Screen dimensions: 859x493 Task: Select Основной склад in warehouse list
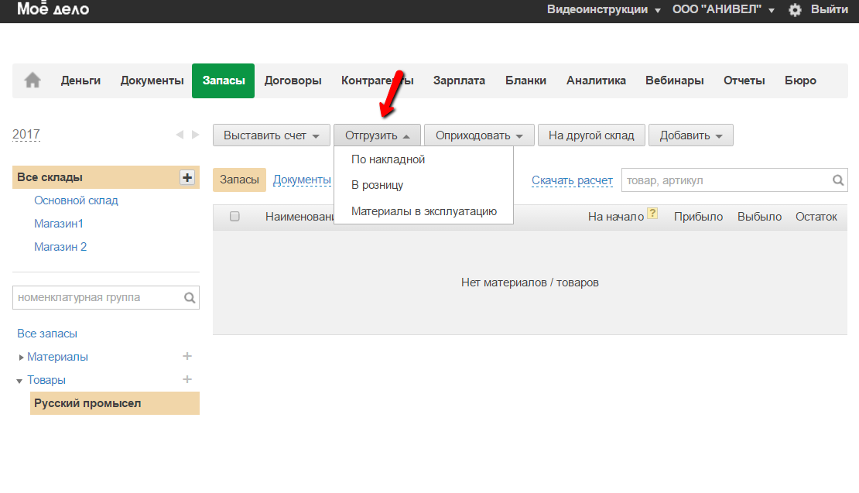click(76, 200)
